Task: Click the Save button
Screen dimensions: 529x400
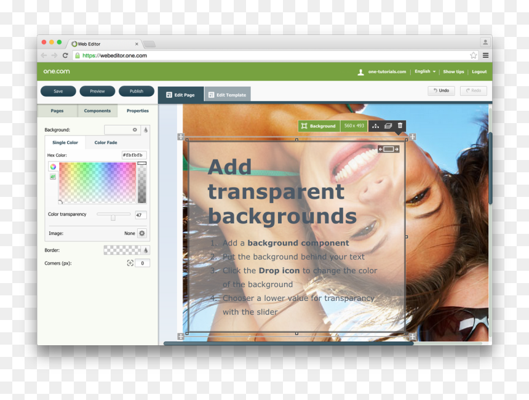Action: [x=58, y=91]
